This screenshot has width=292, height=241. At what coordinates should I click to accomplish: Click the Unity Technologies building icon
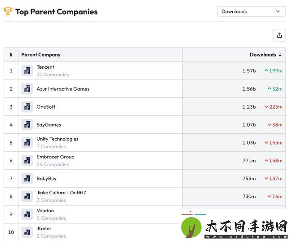27,143
